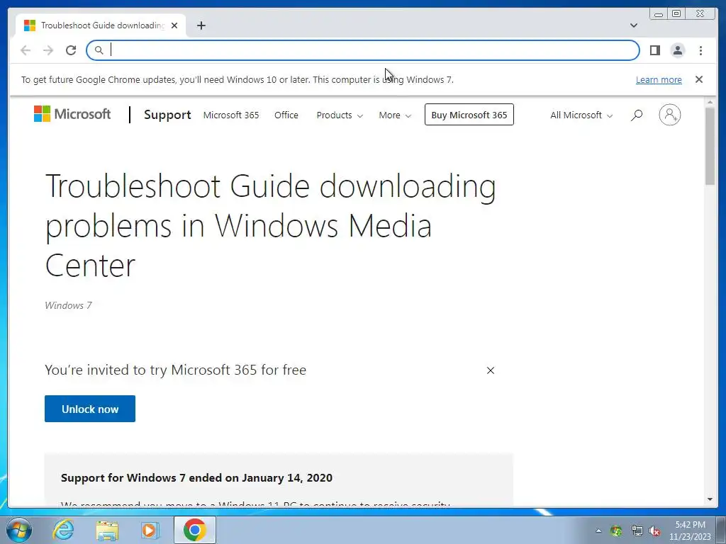
Task: Open the Learn more link
Action: (659, 79)
